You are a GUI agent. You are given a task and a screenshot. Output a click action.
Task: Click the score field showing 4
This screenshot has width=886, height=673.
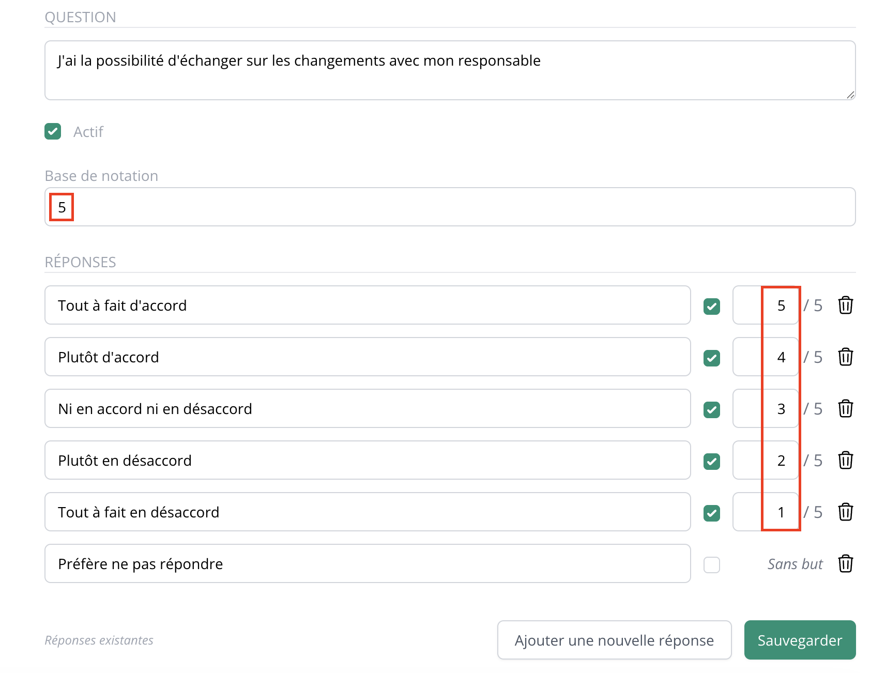point(766,357)
